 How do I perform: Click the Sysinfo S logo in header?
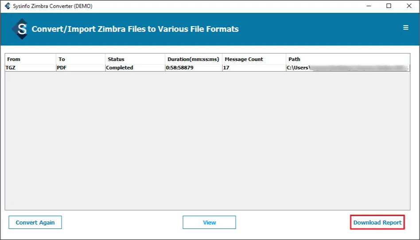20,29
